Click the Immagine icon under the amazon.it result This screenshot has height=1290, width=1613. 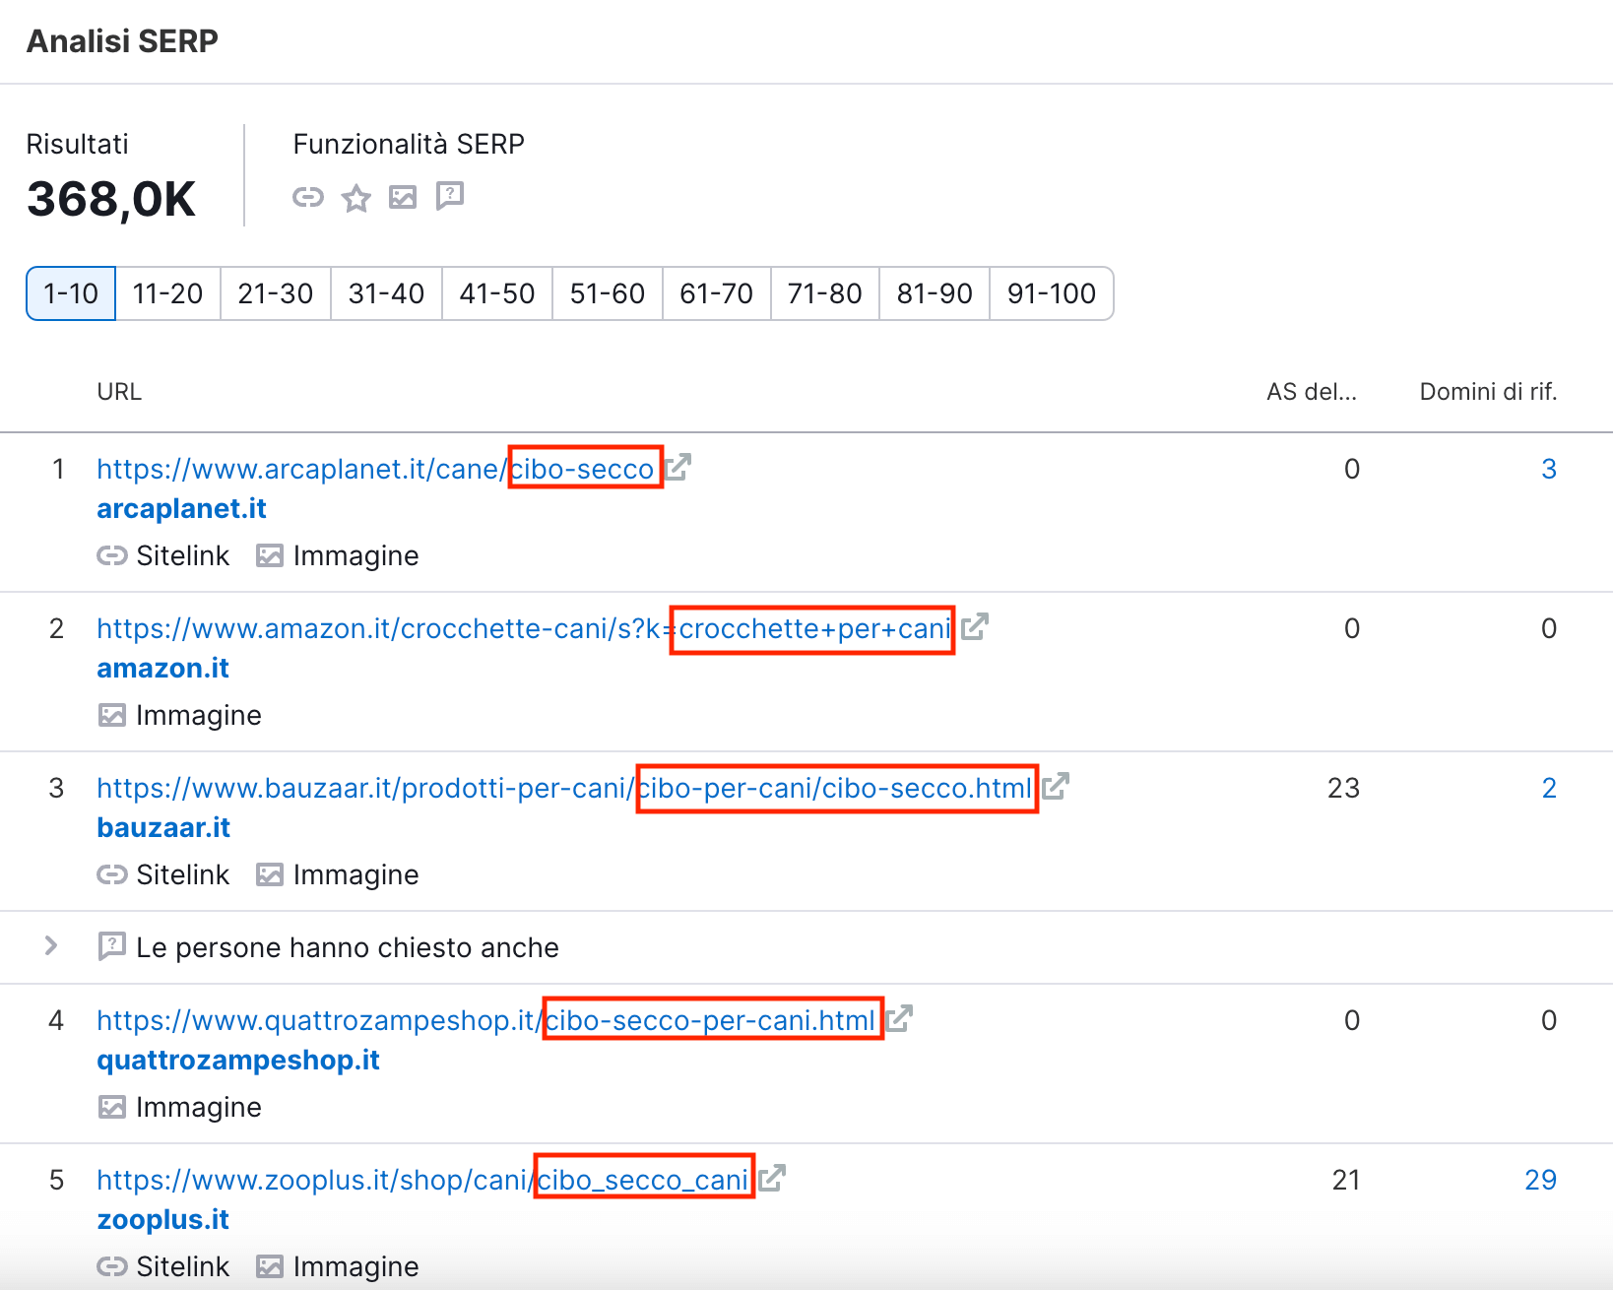click(x=113, y=715)
